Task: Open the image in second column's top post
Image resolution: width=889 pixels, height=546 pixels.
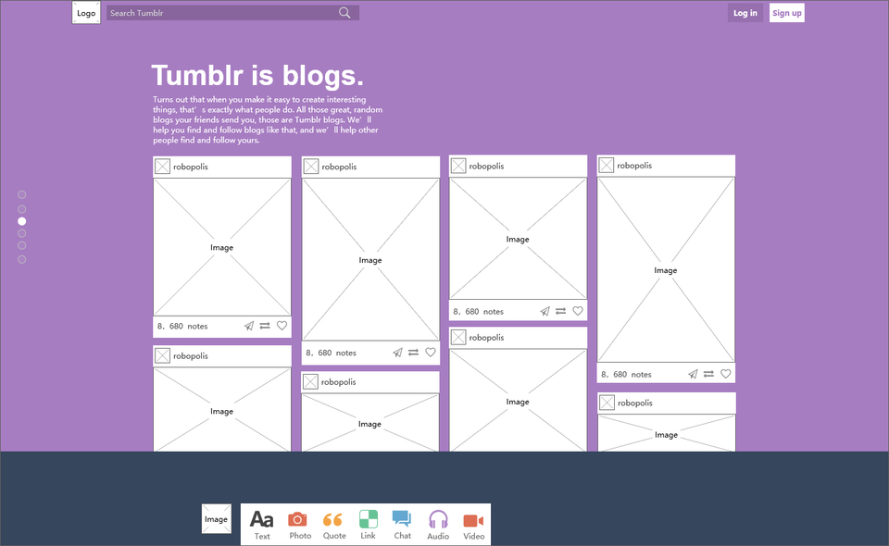Action: 370,260
